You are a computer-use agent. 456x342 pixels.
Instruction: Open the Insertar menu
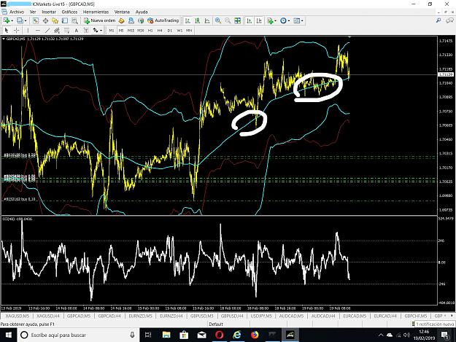coord(49,12)
